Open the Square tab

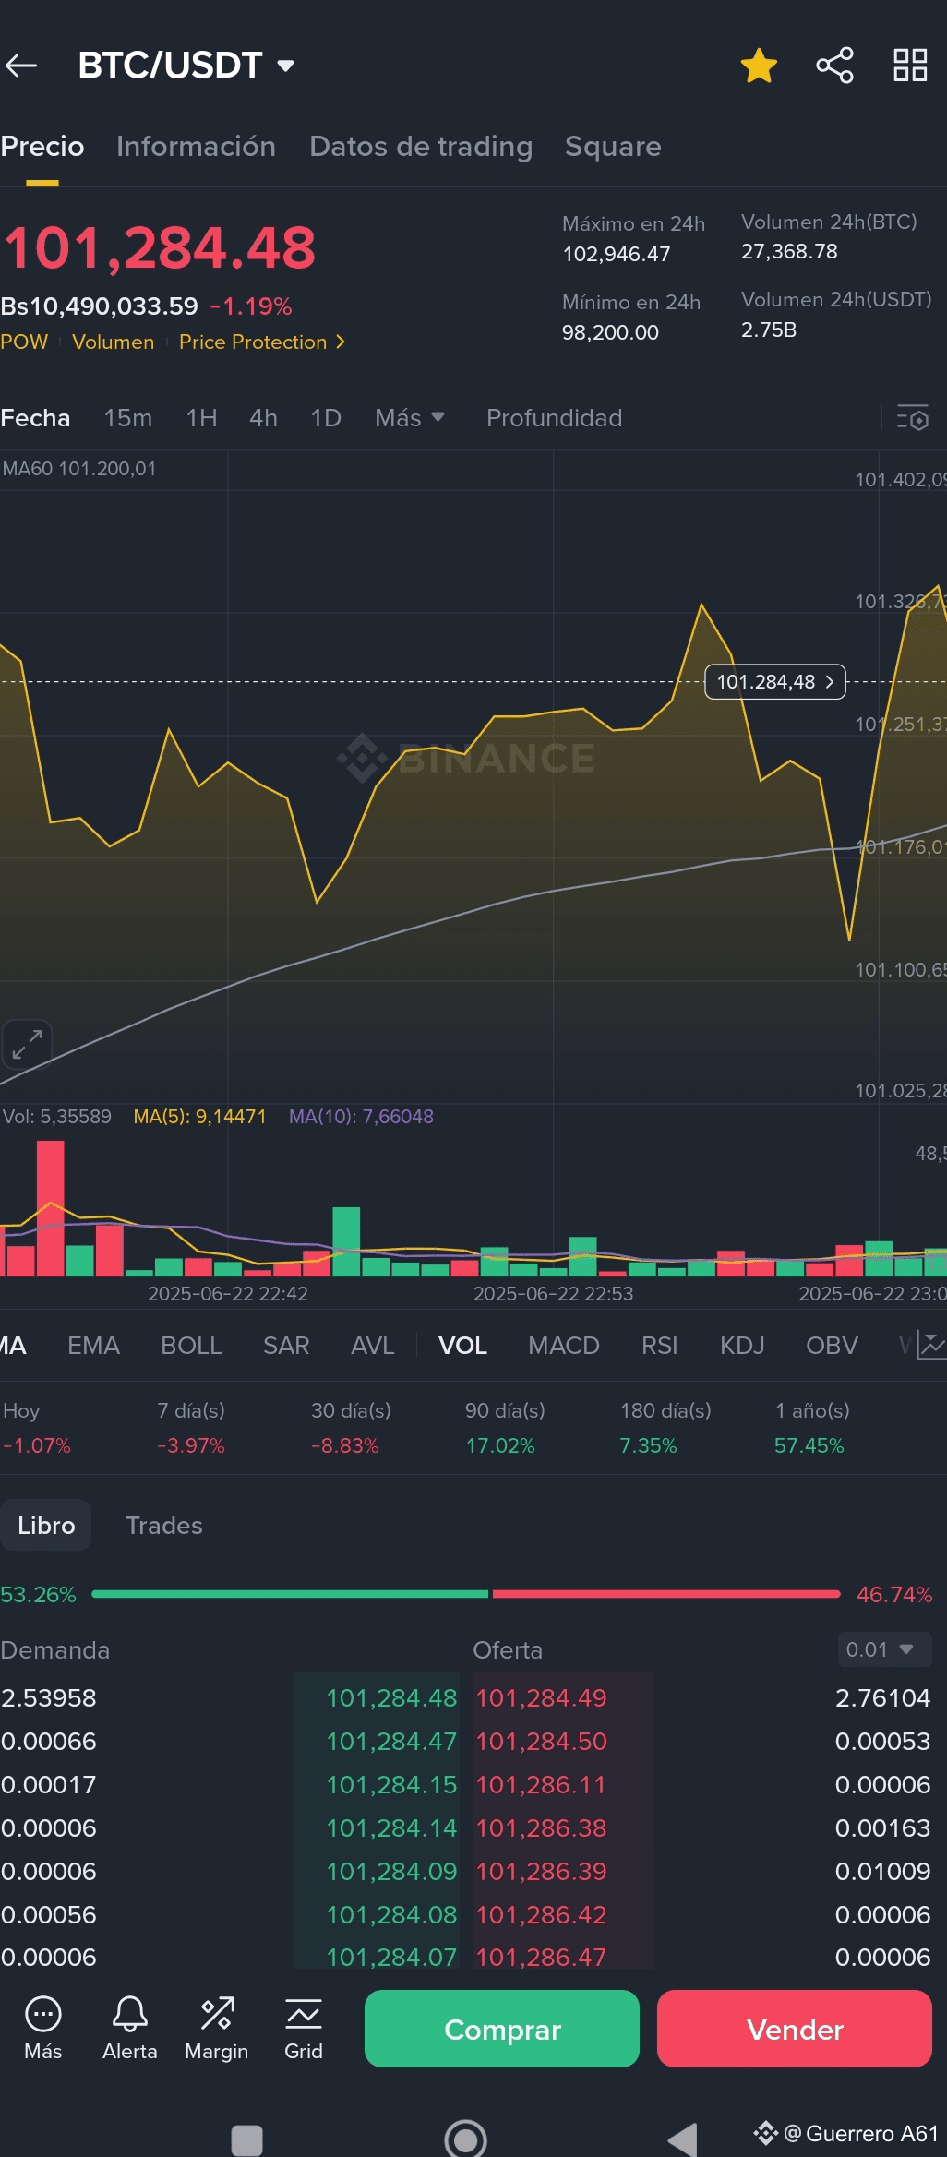[x=613, y=147]
